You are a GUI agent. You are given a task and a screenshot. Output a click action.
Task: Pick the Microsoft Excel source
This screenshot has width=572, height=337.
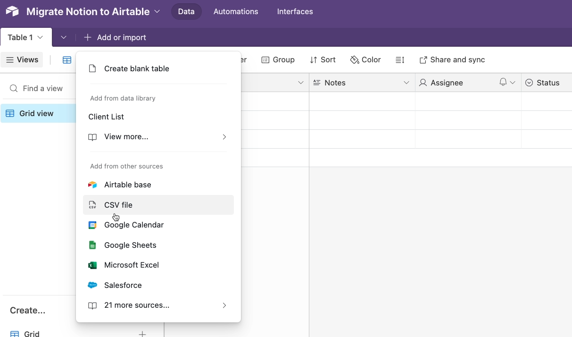tap(131, 265)
